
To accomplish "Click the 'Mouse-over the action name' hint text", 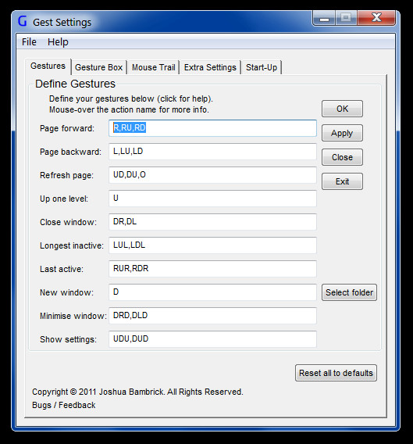I will (x=129, y=109).
